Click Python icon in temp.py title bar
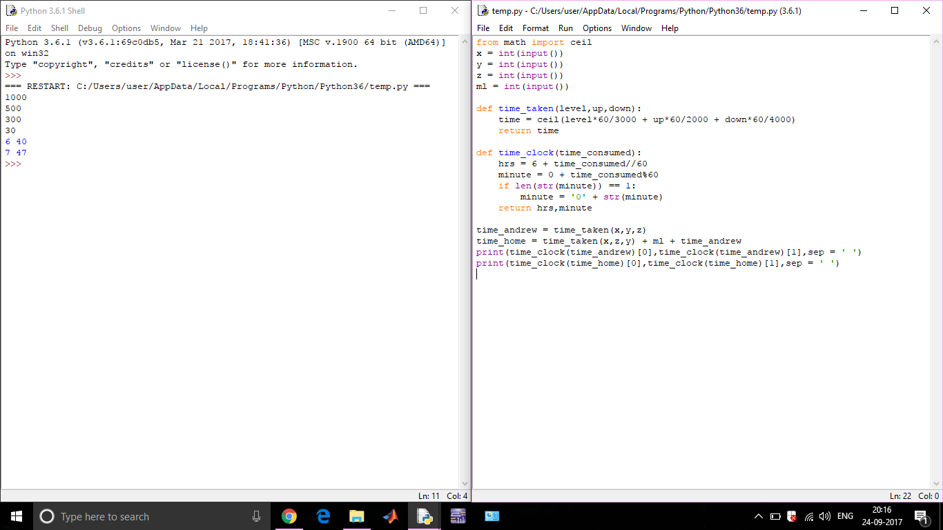This screenshot has width=943, height=530. [483, 11]
